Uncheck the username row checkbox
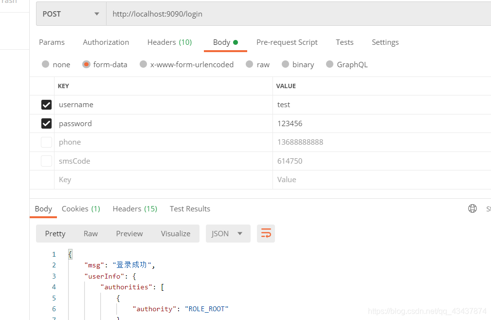This screenshot has height=320, width=491. pos(46,105)
